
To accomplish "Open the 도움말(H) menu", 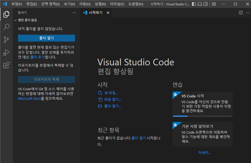I will pyautogui.click(x=136, y=4).
